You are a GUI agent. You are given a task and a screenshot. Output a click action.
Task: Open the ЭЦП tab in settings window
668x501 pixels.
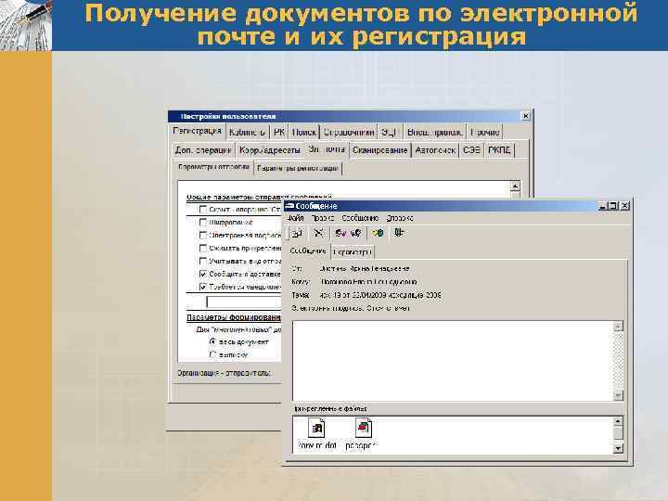pyautogui.click(x=389, y=133)
